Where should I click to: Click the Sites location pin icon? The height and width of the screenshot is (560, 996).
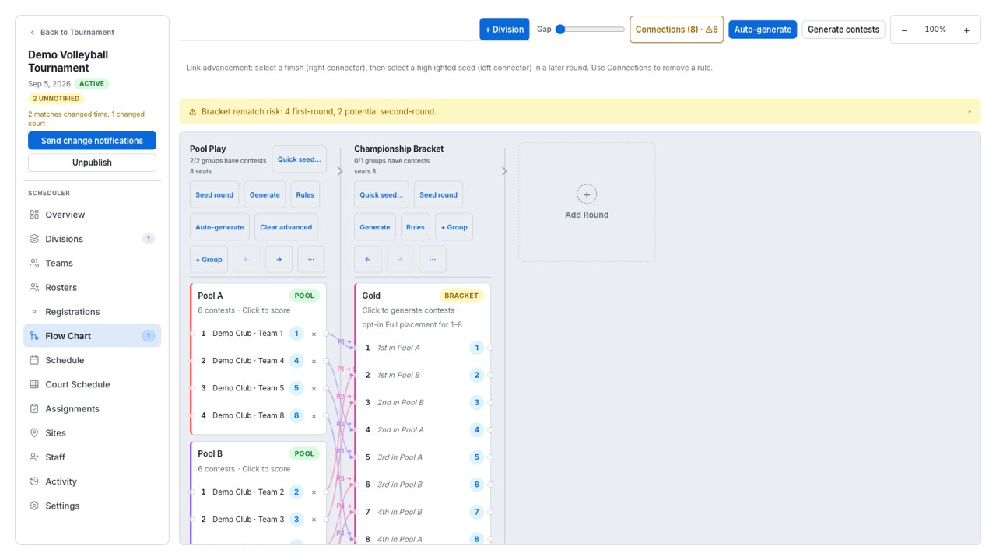[x=34, y=432]
